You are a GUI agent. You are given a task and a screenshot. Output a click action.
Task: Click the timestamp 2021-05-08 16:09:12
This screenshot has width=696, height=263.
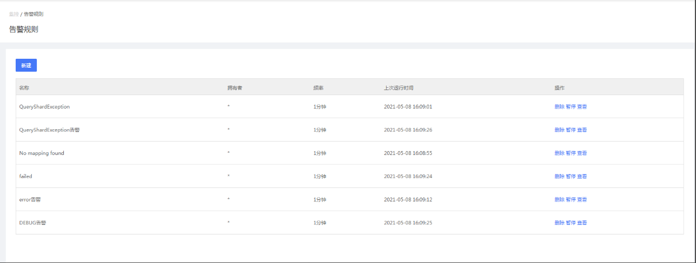coord(408,199)
